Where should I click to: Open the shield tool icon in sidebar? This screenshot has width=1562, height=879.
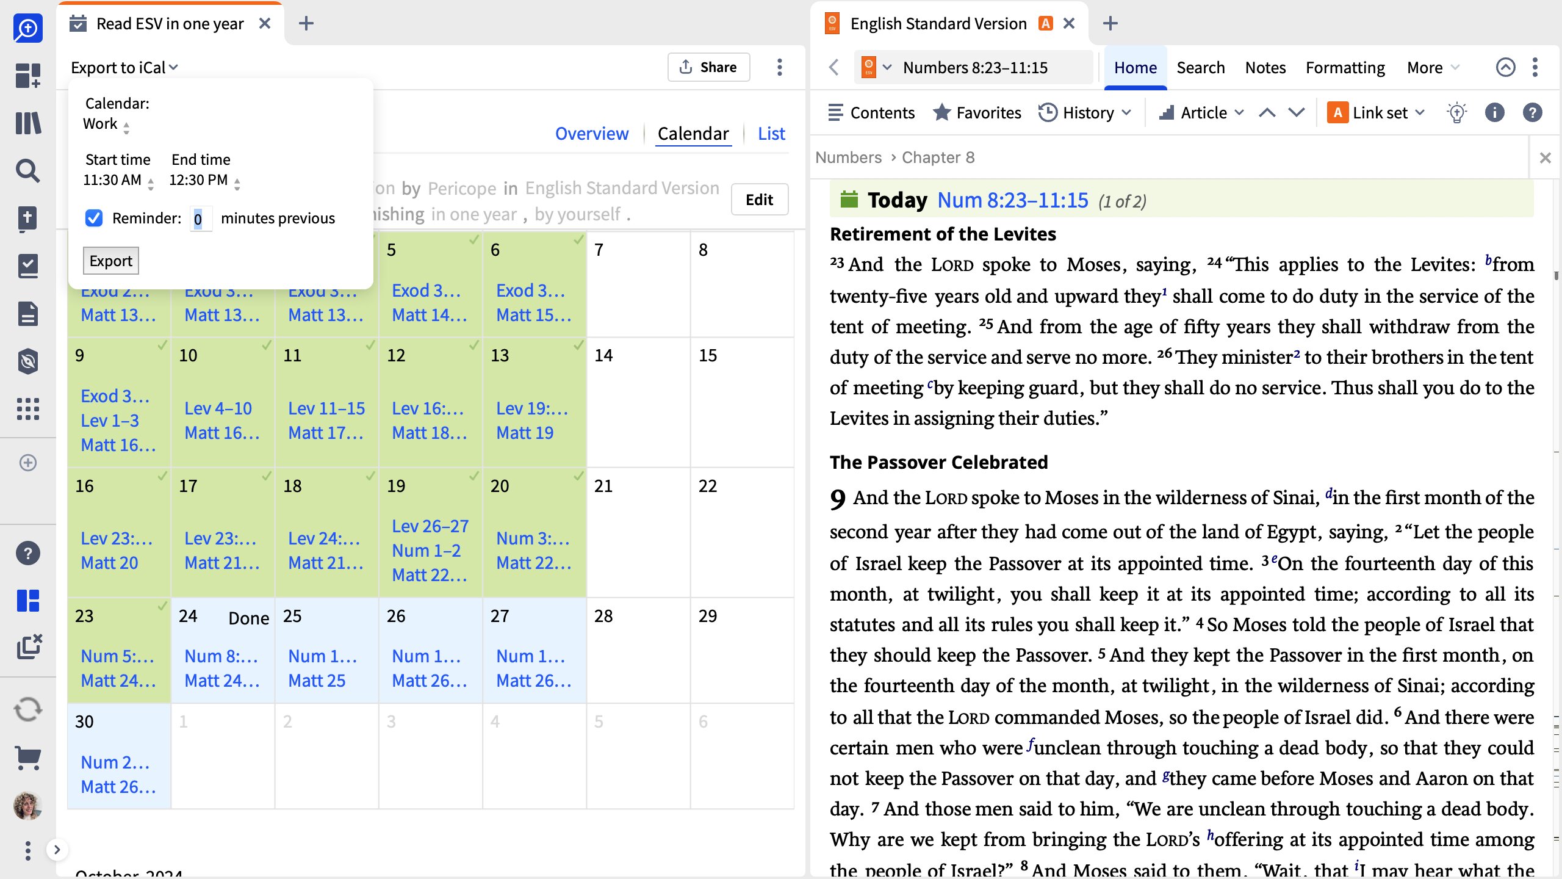pyautogui.click(x=27, y=361)
